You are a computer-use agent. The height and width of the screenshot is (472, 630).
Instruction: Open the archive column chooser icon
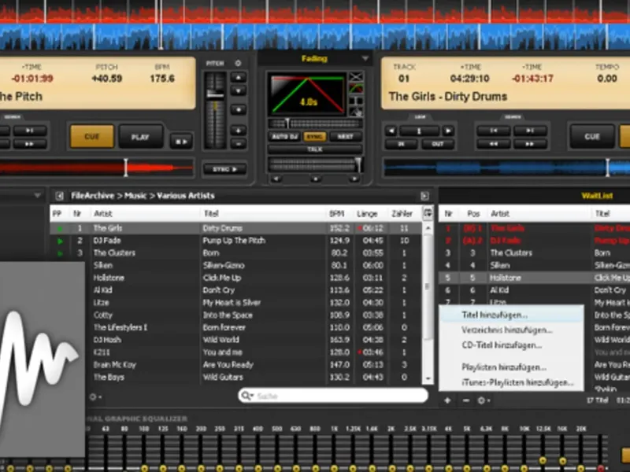click(428, 213)
